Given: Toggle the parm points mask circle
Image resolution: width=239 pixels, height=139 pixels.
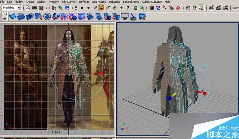Looking at the screenshot, I should coord(88,8).
